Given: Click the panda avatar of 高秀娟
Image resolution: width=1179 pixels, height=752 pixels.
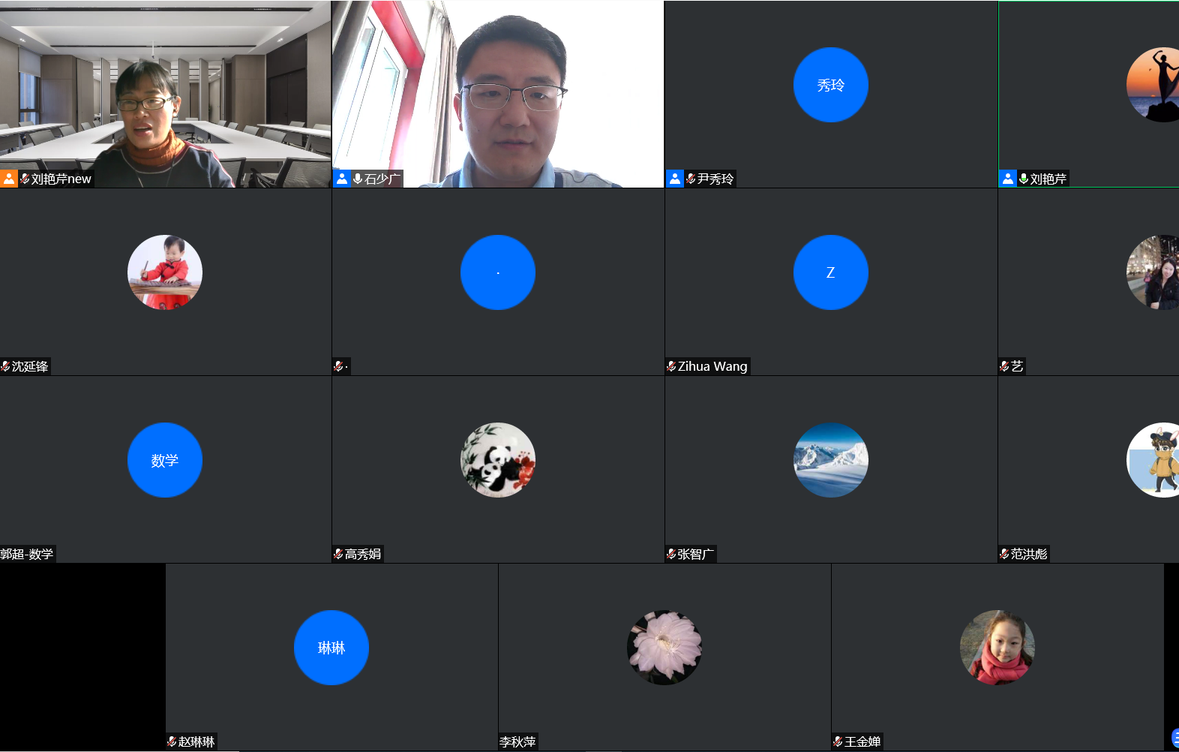Looking at the screenshot, I should click(497, 460).
